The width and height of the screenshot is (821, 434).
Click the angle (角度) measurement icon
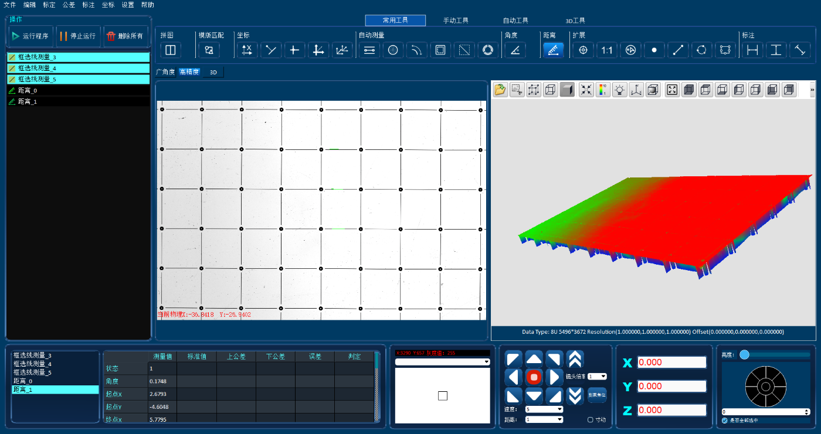515,50
